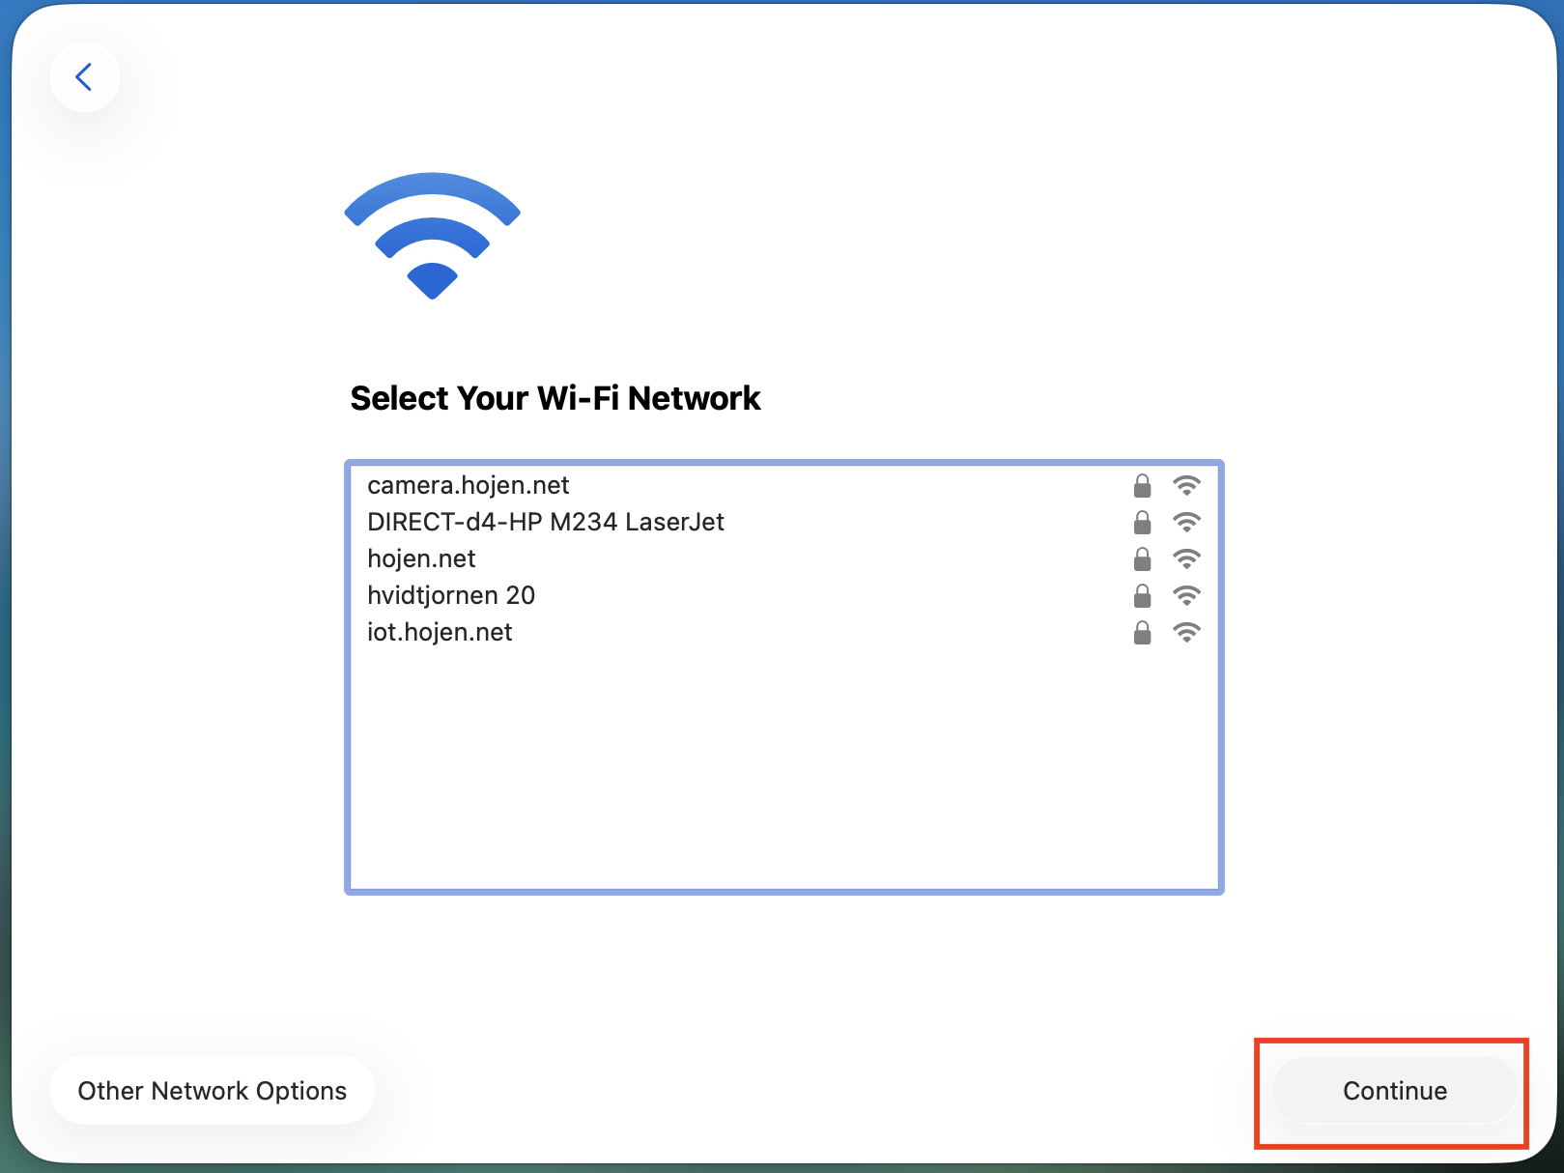1564x1173 pixels.
Task: Click lock icon for DIRECT-d4-HP M234 LaserJet
Action: [x=1142, y=522]
